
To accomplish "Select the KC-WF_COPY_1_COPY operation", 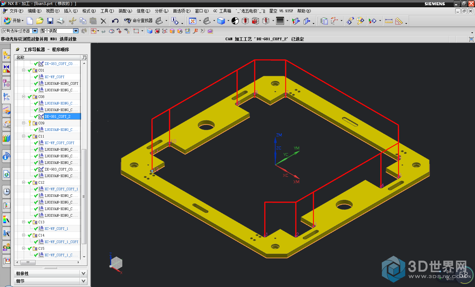I will pyautogui.click(x=61, y=242).
